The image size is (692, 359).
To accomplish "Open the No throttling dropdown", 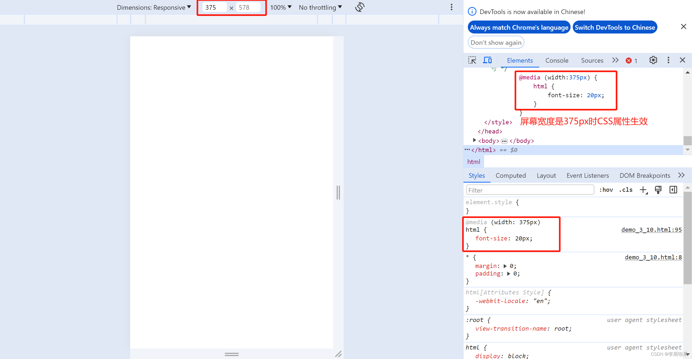I will tap(320, 7).
